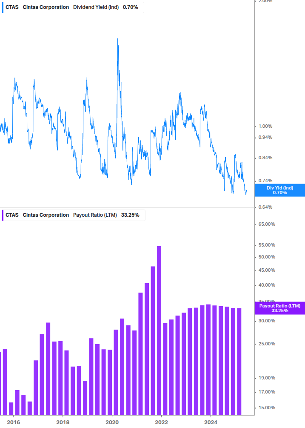Click the 30.00% payout axis label
The width and height of the screenshot is (305, 428).
pyautogui.click(x=267, y=321)
